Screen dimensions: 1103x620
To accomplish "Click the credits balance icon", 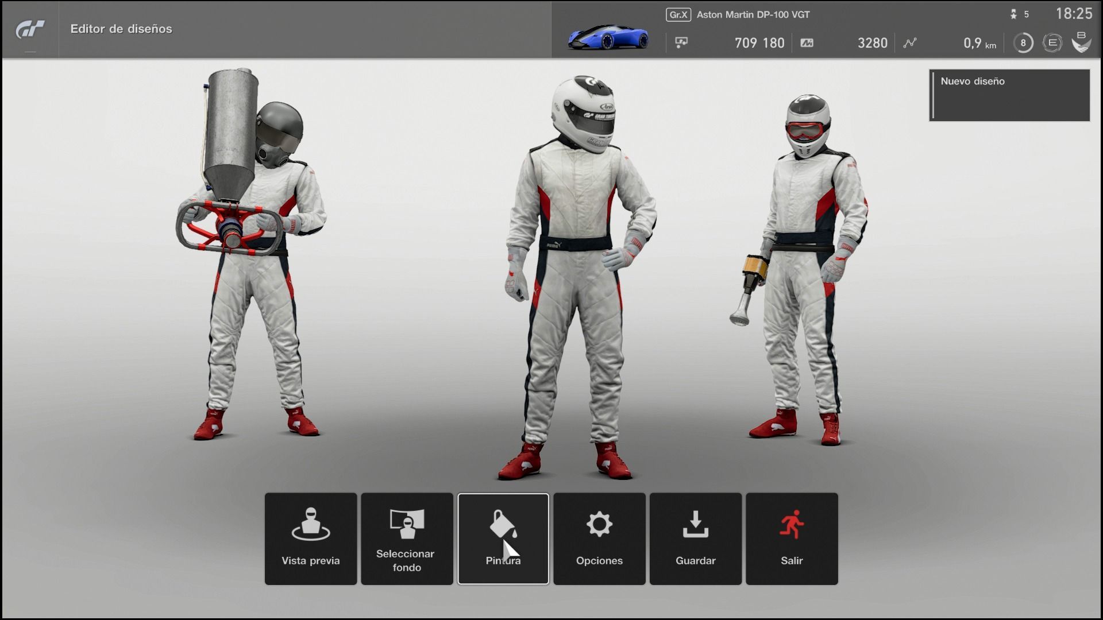I will pyautogui.click(x=682, y=42).
